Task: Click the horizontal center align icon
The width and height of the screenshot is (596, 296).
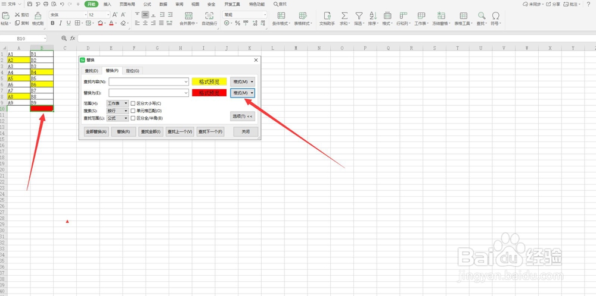Action: (x=145, y=23)
